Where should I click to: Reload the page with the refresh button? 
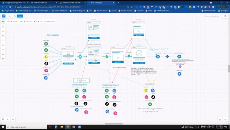[10, 7]
